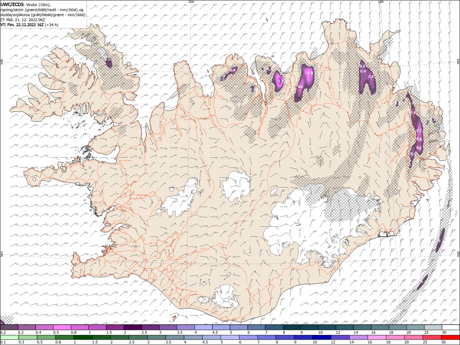Screen dimensions: 460x345
Task: Click the 'slydda/snjókoma (grátt/bleikt/grænt - mm/1klst)' line
Action: tap(43, 15)
